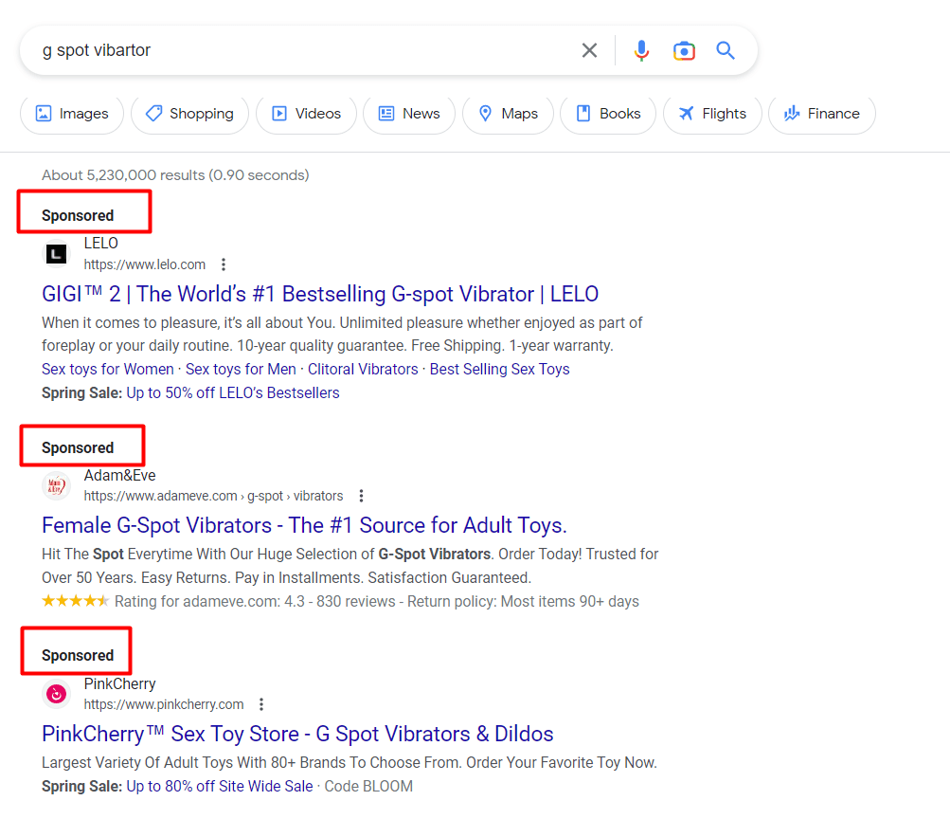Viewport: 950px width, 819px height.
Task: Click the PinkCherry favicon logo
Action: [x=56, y=694]
